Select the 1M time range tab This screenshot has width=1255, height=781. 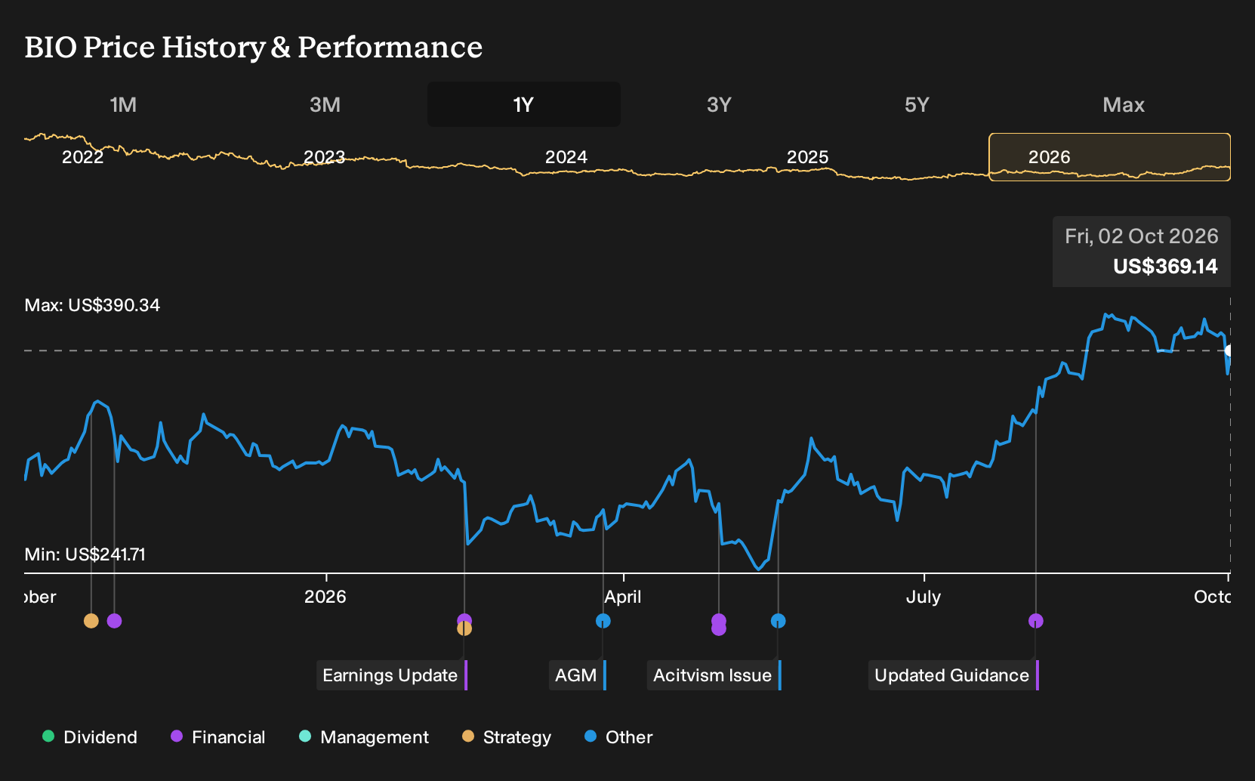[x=123, y=104]
